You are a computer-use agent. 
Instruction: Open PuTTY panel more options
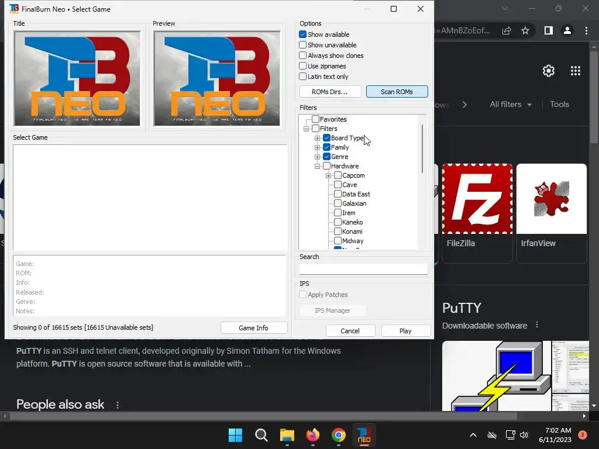537,325
